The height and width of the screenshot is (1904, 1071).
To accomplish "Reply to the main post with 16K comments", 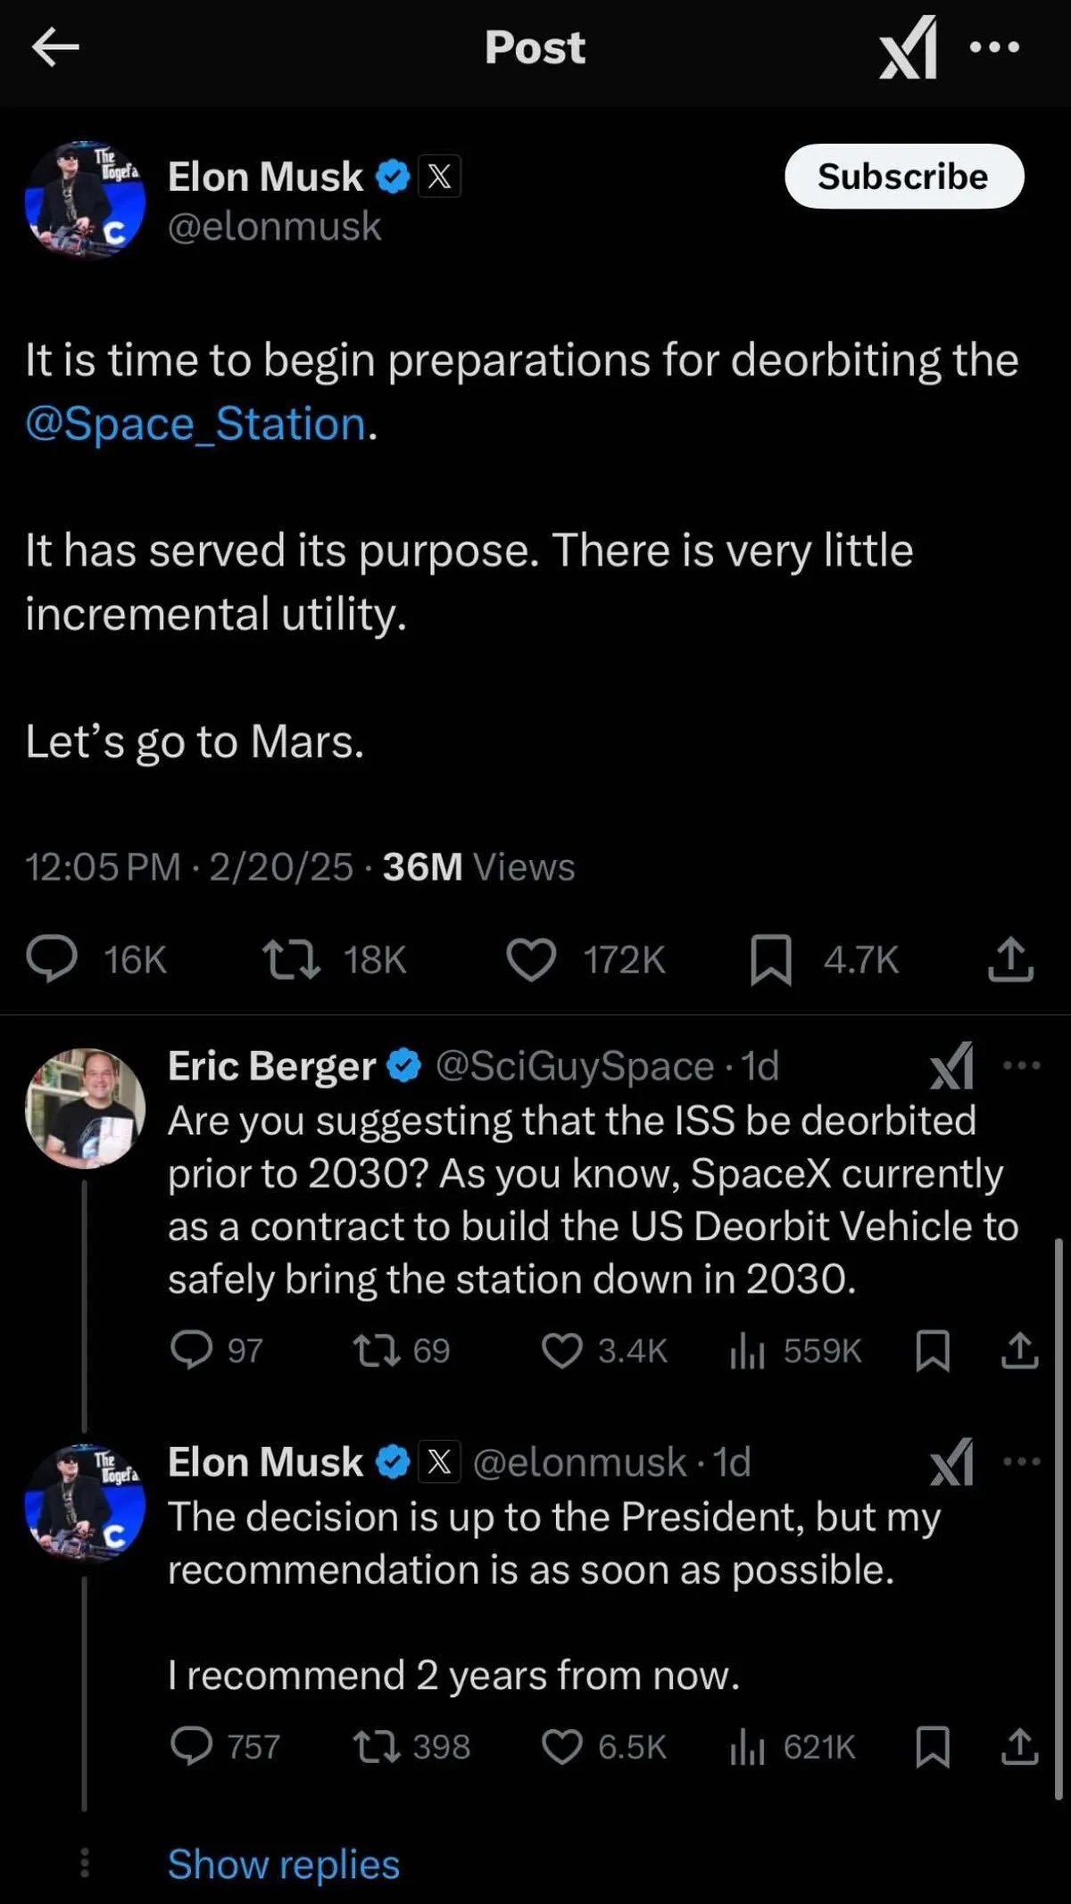I will 52,959.
